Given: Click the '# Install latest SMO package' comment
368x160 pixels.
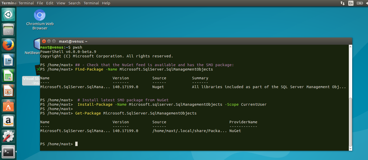Looking at the screenshot, I should 123,100.
